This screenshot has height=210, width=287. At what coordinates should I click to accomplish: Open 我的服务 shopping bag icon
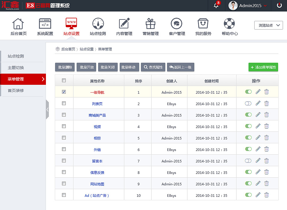point(203,24)
